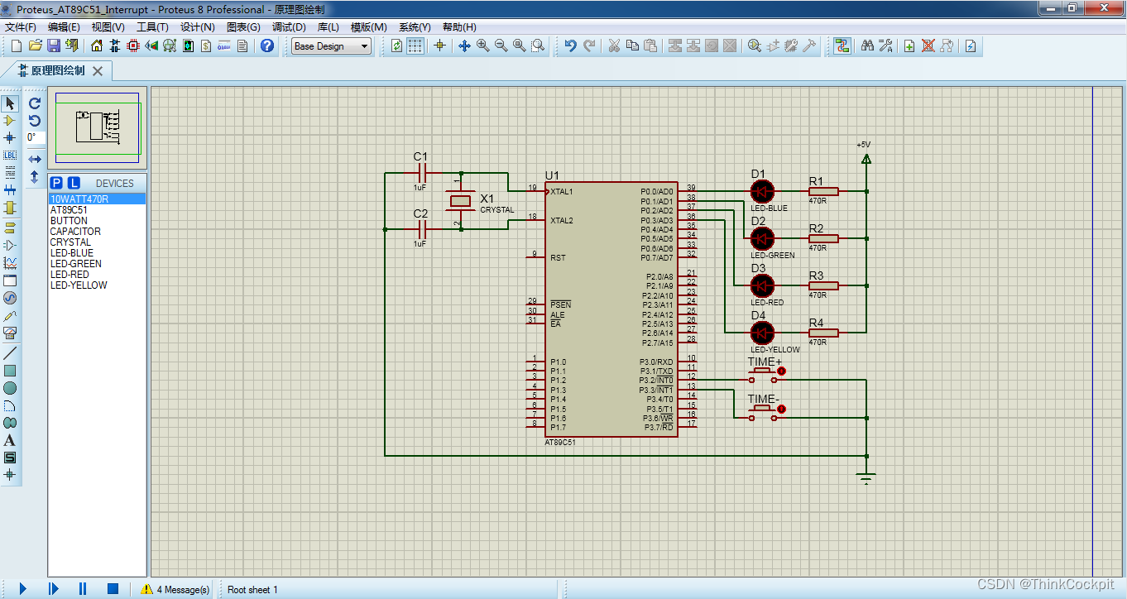The height and width of the screenshot is (599, 1127).
Task: Select the 2D Line drawing tool
Action: (x=10, y=353)
